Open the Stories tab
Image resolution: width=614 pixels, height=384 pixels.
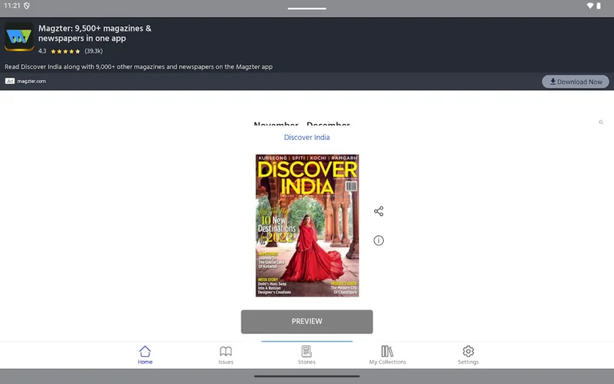tap(307, 355)
